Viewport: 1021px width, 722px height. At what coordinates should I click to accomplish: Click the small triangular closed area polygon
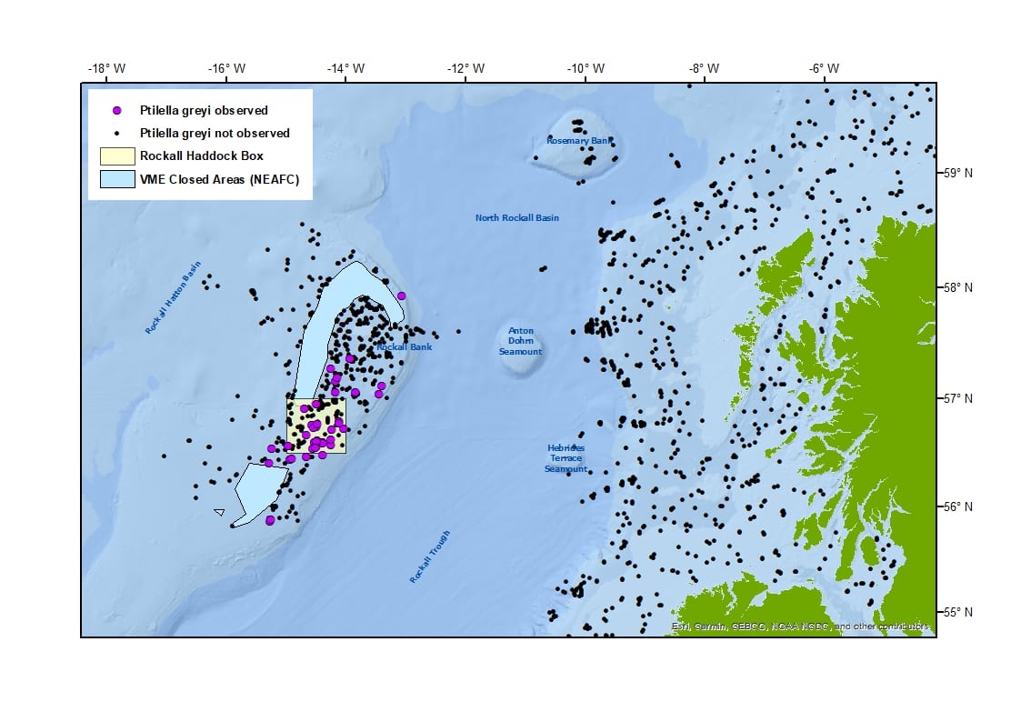pyautogui.click(x=219, y=512)
